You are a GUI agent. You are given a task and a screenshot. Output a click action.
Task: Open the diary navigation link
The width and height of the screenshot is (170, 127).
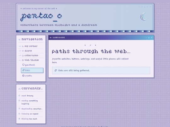tap(31, 51)
